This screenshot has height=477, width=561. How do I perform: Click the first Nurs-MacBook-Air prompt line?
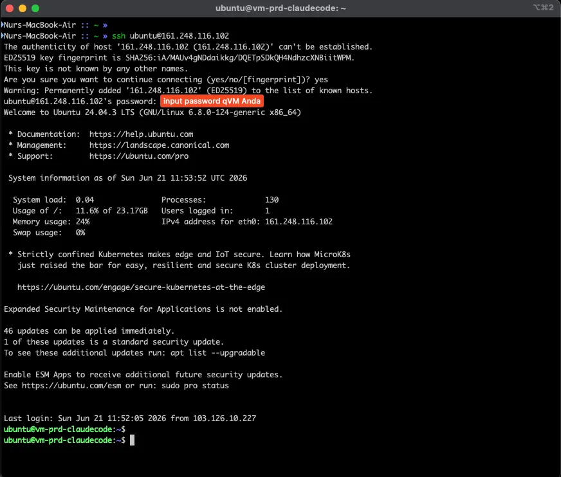click(x=55, y=25)
